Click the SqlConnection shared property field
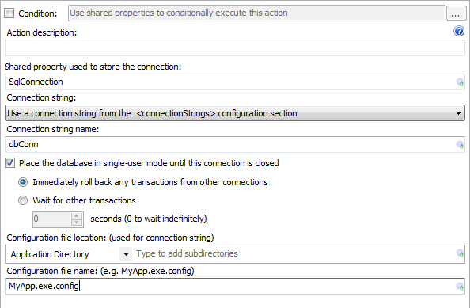Image resolution: width=470 pixels, height=308 pixels. click(231, 82)
